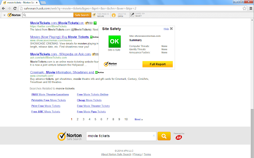Viewport: 254px width, 158px height.
Task: Open the www.cinemark.com green URL
Action: click(x=42, y=76)
